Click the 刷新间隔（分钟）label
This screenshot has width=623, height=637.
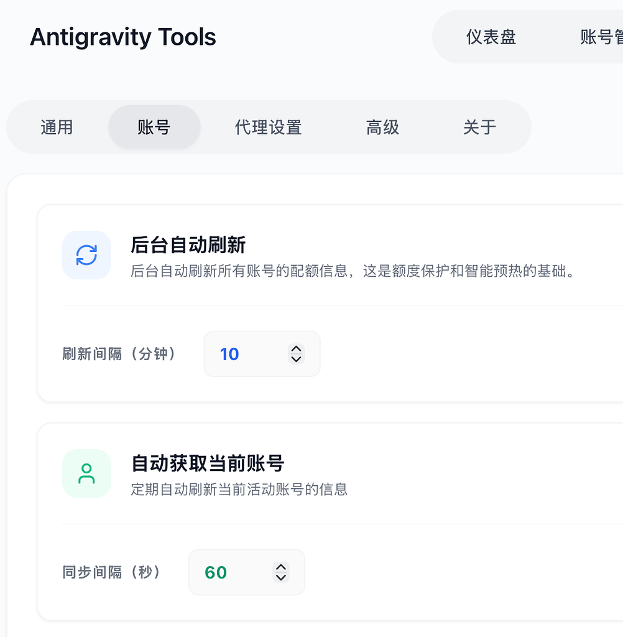click(119, 354)
